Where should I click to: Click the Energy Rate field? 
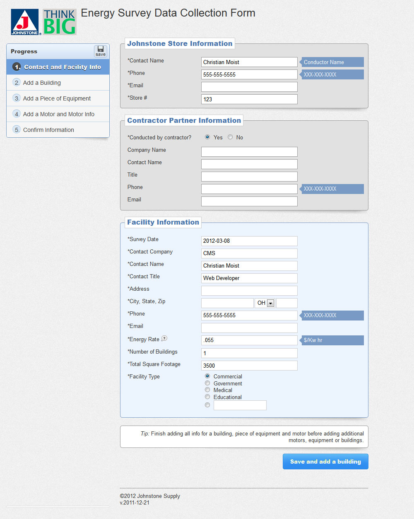click(249, 340)
